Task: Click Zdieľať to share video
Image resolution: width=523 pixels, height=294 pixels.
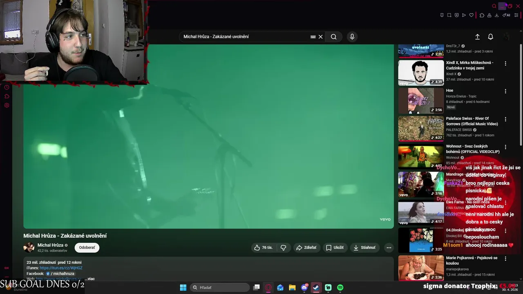Action: click(306, 247)
